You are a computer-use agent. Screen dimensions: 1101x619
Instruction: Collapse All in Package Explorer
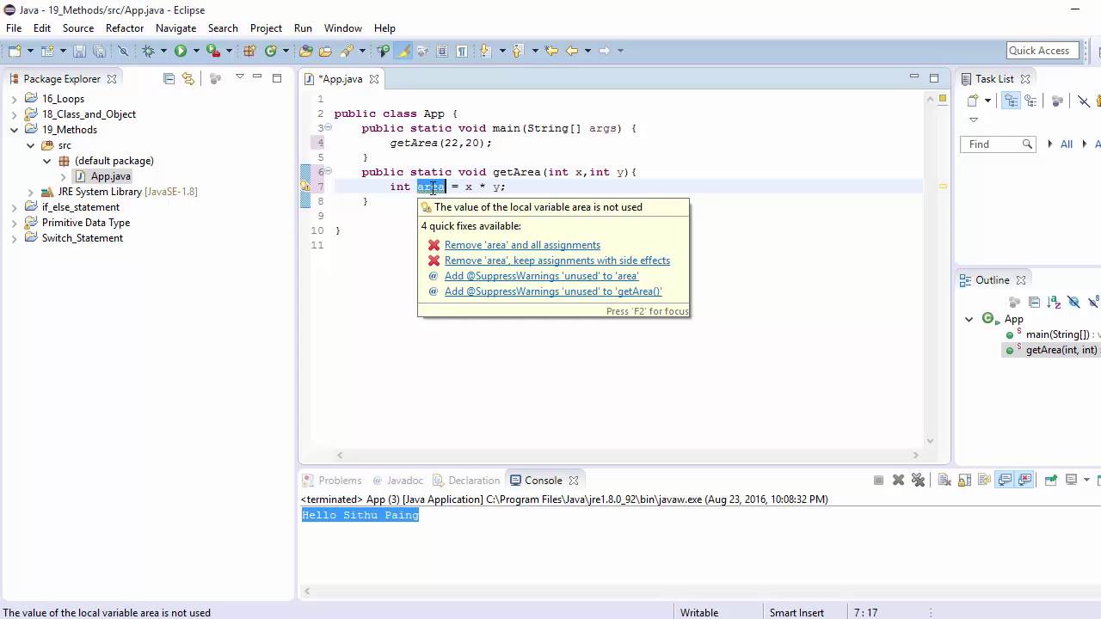[169, 78]
